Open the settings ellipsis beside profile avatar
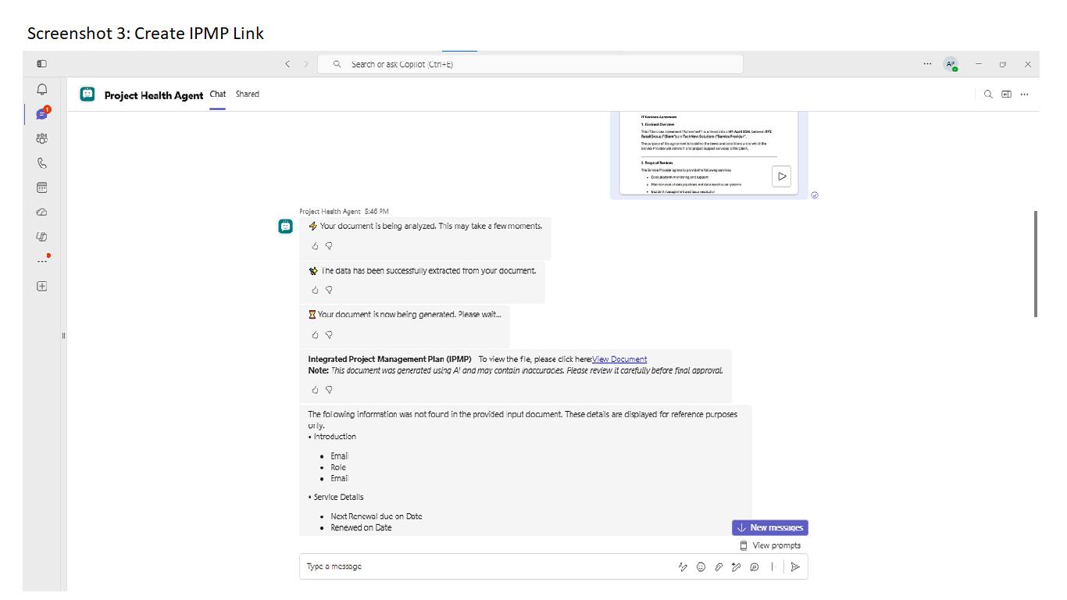The width and height of the screenshot is (1067, 600). [x=927, y=64]
